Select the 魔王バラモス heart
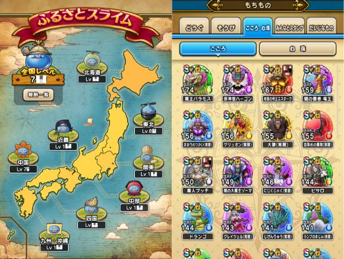This screenshot has width=344, height=259. (197, 83)
